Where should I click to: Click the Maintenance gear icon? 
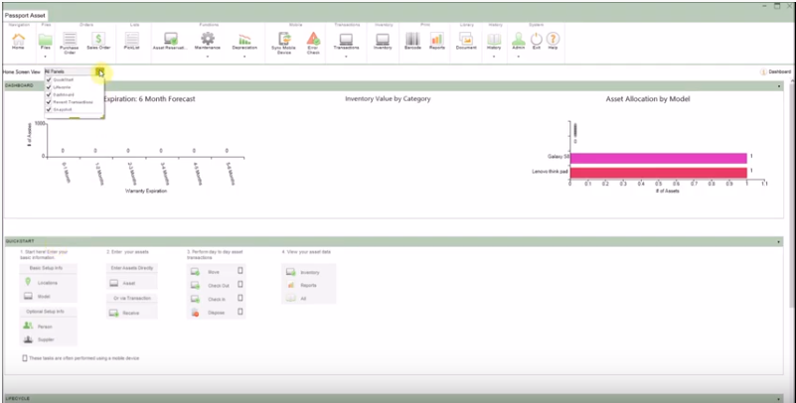(x=208, y=41)
